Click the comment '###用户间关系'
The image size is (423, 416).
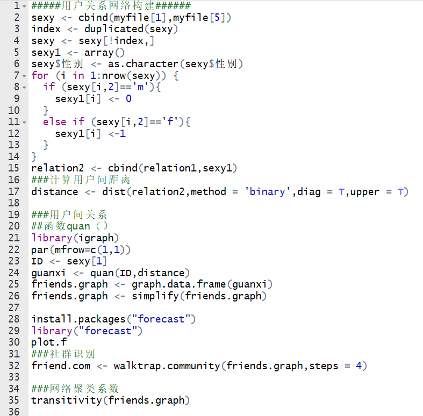69,215
